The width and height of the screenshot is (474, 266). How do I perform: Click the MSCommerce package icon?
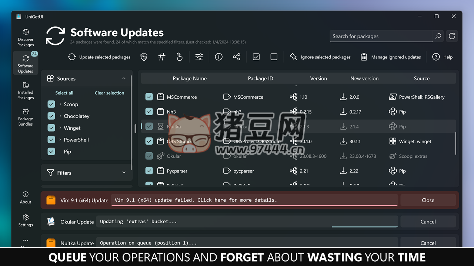160,97
